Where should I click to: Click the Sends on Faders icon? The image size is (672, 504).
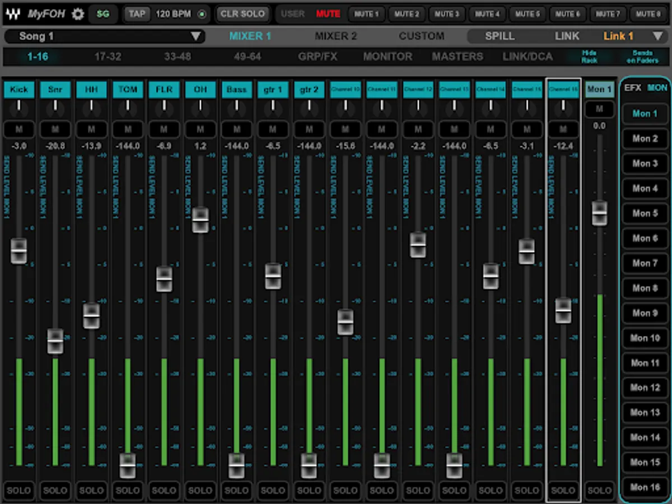[643, 57]
